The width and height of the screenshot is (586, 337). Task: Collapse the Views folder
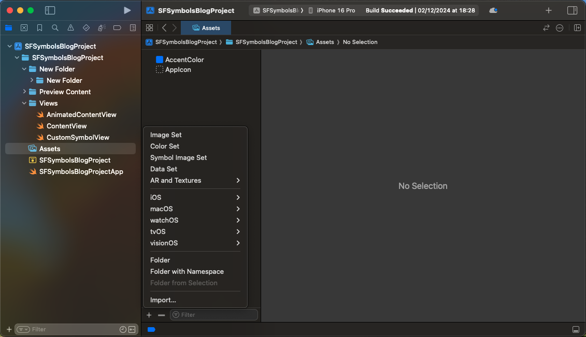tap(24, 103)
